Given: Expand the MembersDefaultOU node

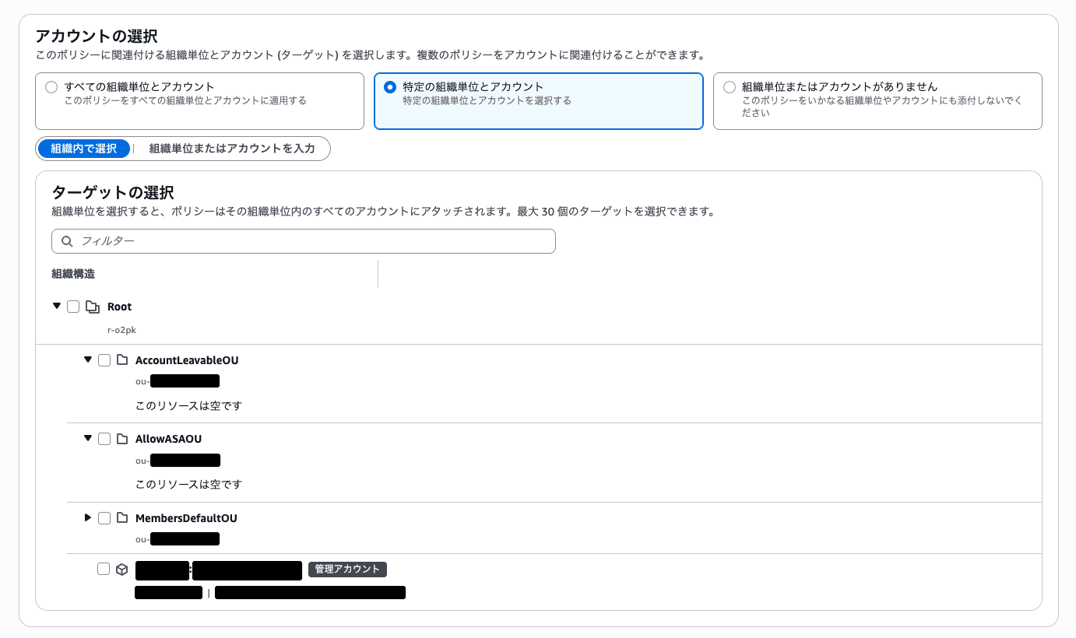Looking at the screenshot, I should click(88, 517).
